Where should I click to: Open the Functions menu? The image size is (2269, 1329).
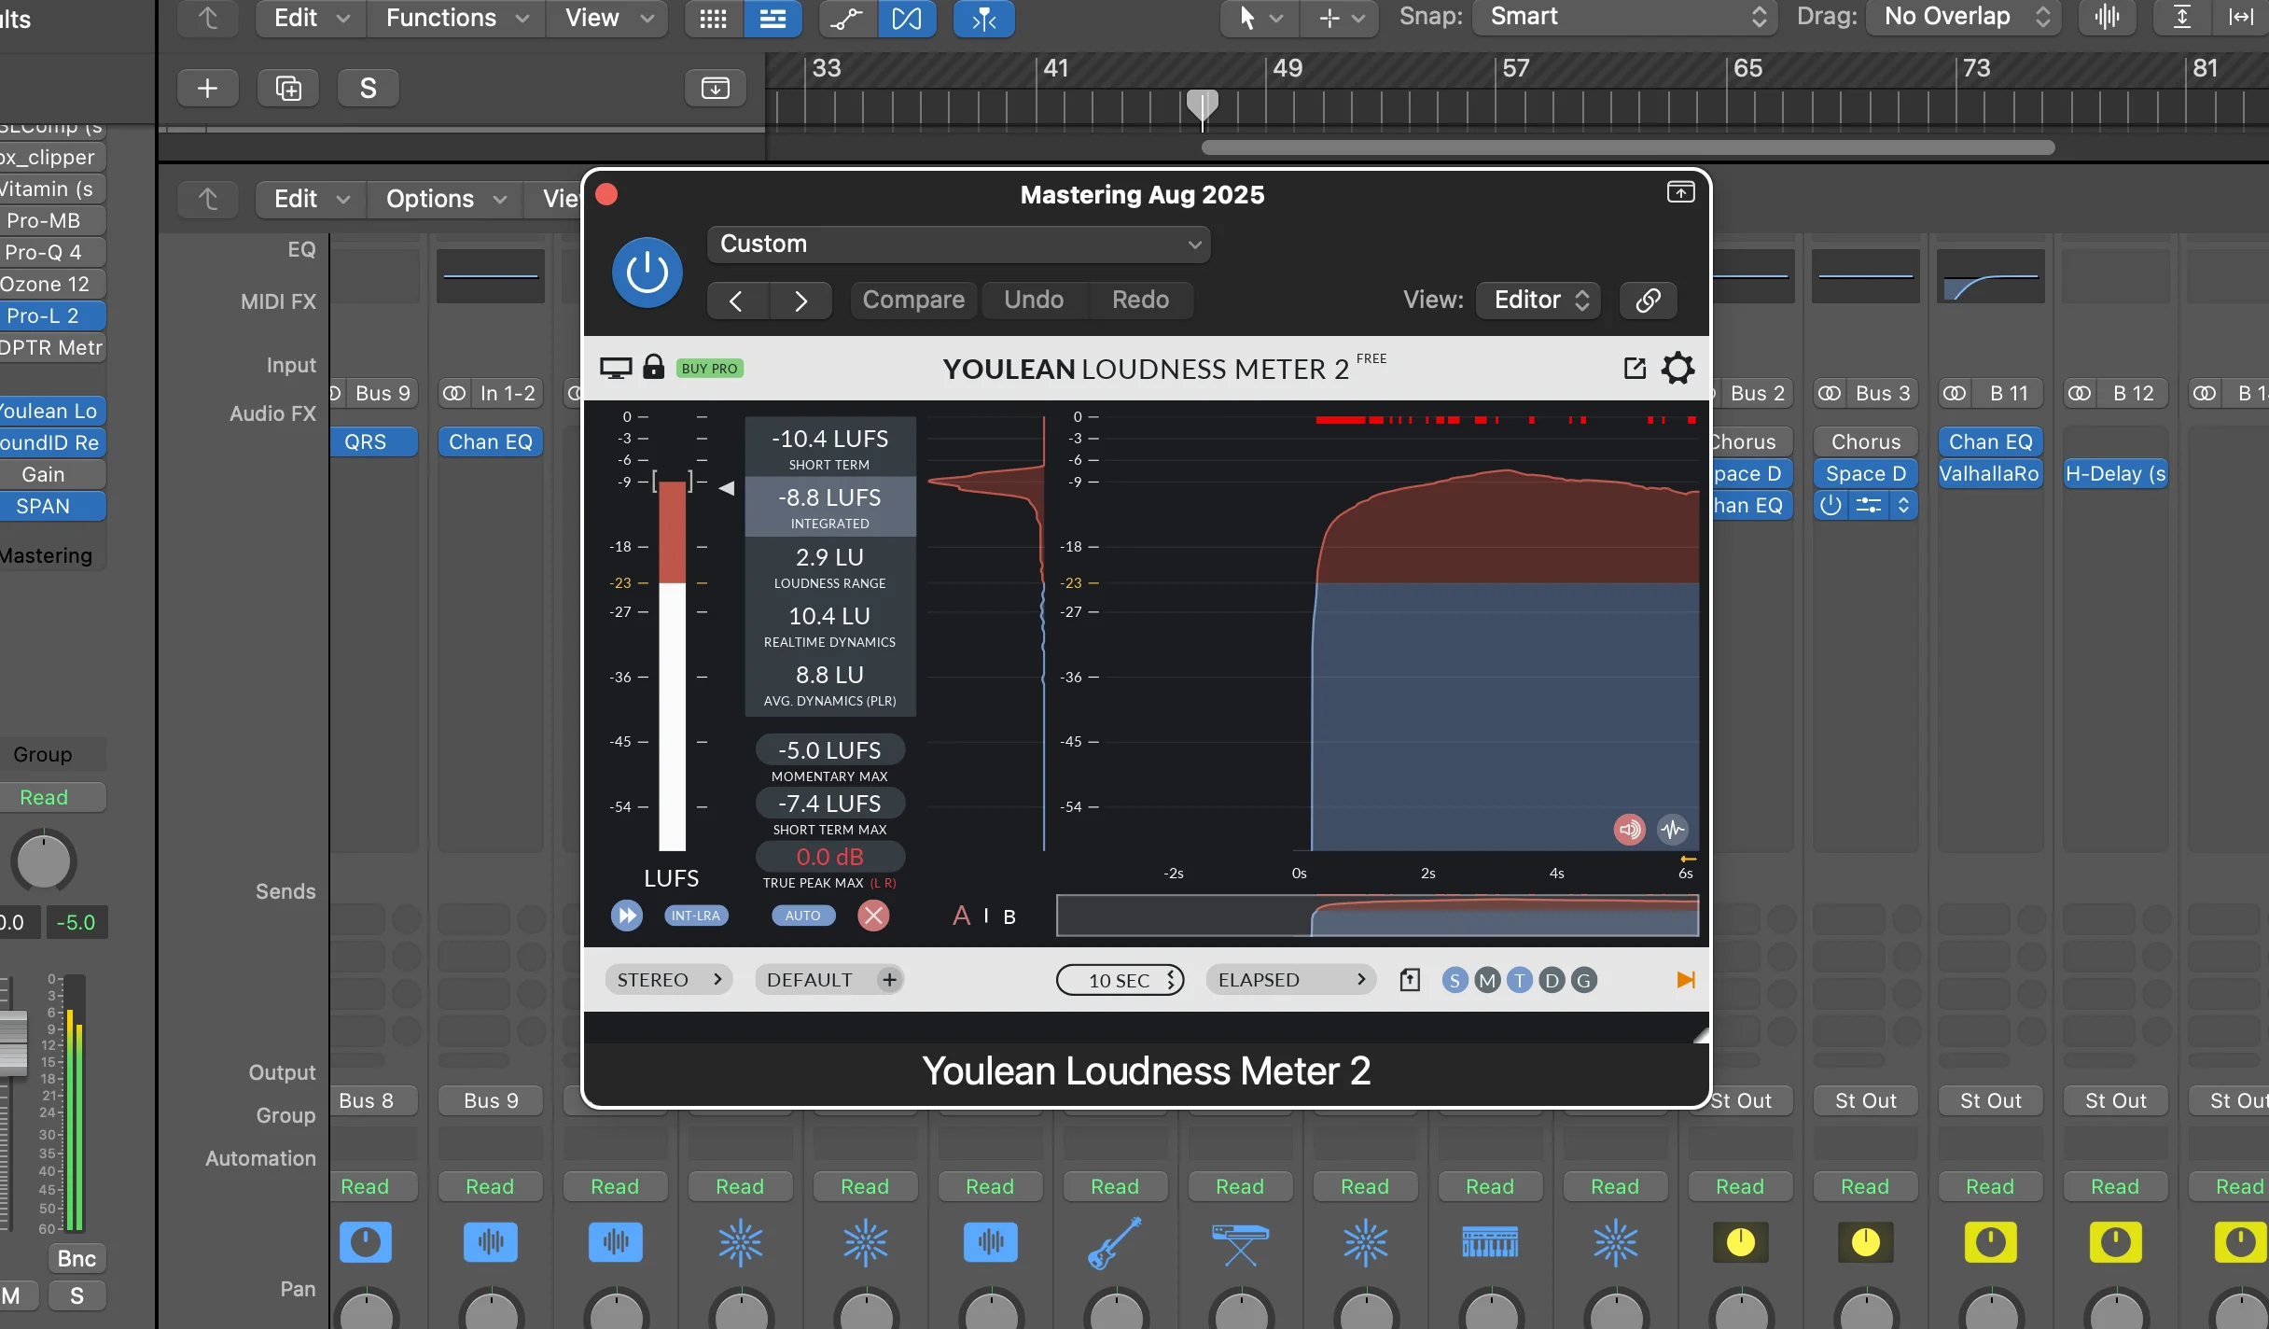454,18
